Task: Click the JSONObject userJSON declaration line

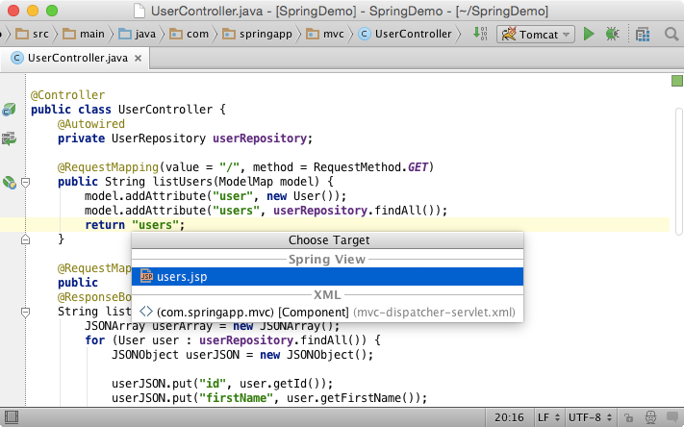Action: click(x=242, y=355)
